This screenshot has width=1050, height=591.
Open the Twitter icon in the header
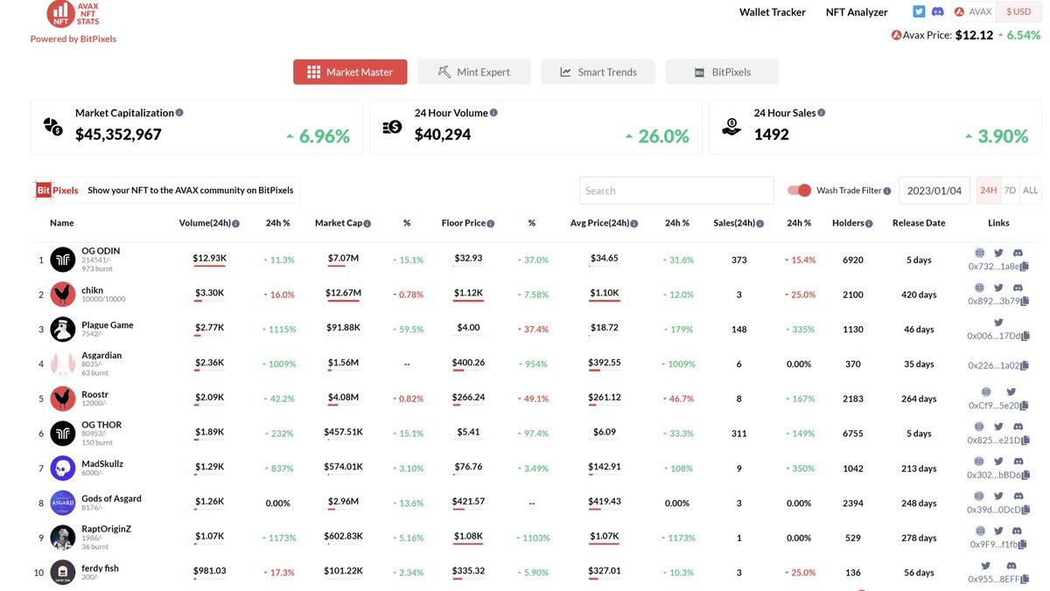(x=919, y=11)
